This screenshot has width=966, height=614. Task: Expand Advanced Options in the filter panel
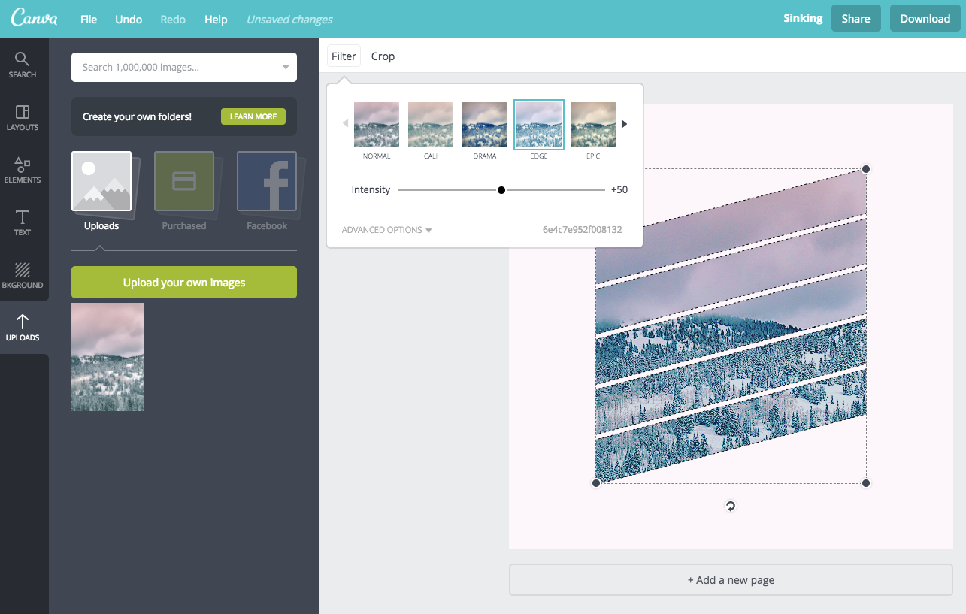coord(386,229)
